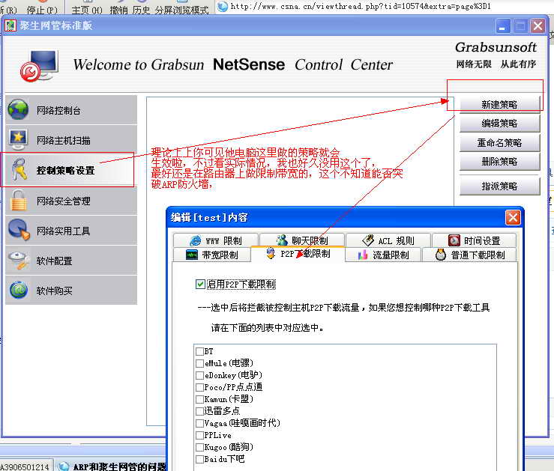Click the 网络主机扫描 monitor star icon
554x471 pixels.
tap(18, 140)
